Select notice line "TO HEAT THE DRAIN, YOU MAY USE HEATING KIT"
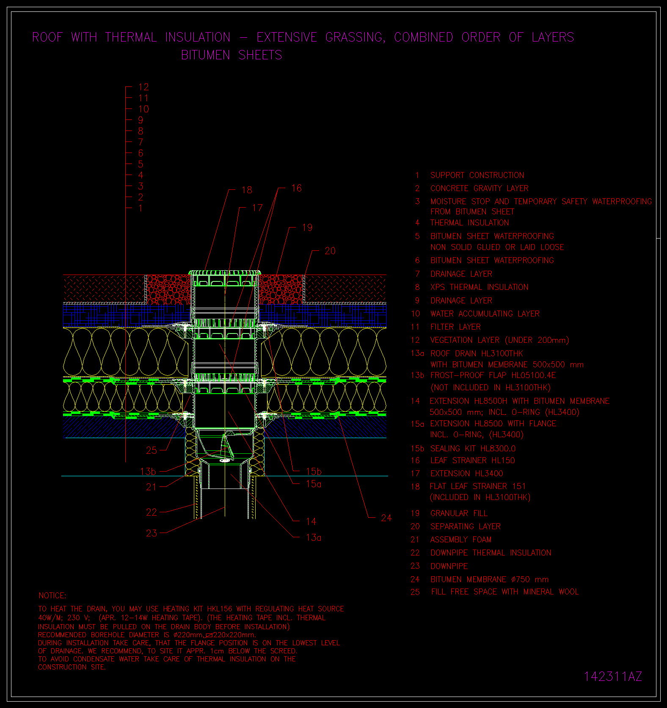Screen dimensions: 667x708 121,609
